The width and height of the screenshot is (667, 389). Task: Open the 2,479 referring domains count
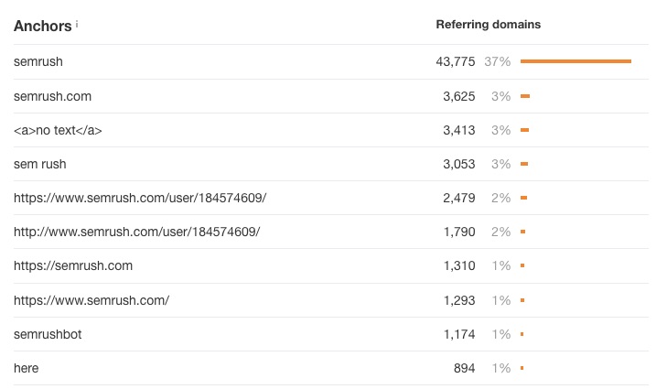tap(459, 198)
